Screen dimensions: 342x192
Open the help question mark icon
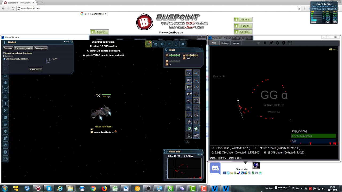(x=169, y=44)
